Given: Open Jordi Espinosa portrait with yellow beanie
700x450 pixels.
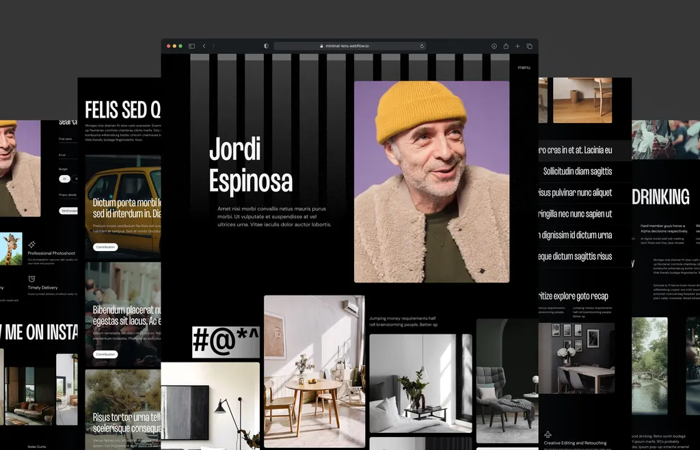Looking at the screenshot, I should (x=431, y=181).
